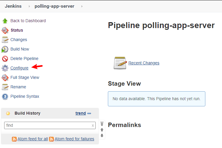Image resolution: width=222 pixels, height=148 pixels.
Task: Click the Full Stage View icon
Action: (5, 78)
